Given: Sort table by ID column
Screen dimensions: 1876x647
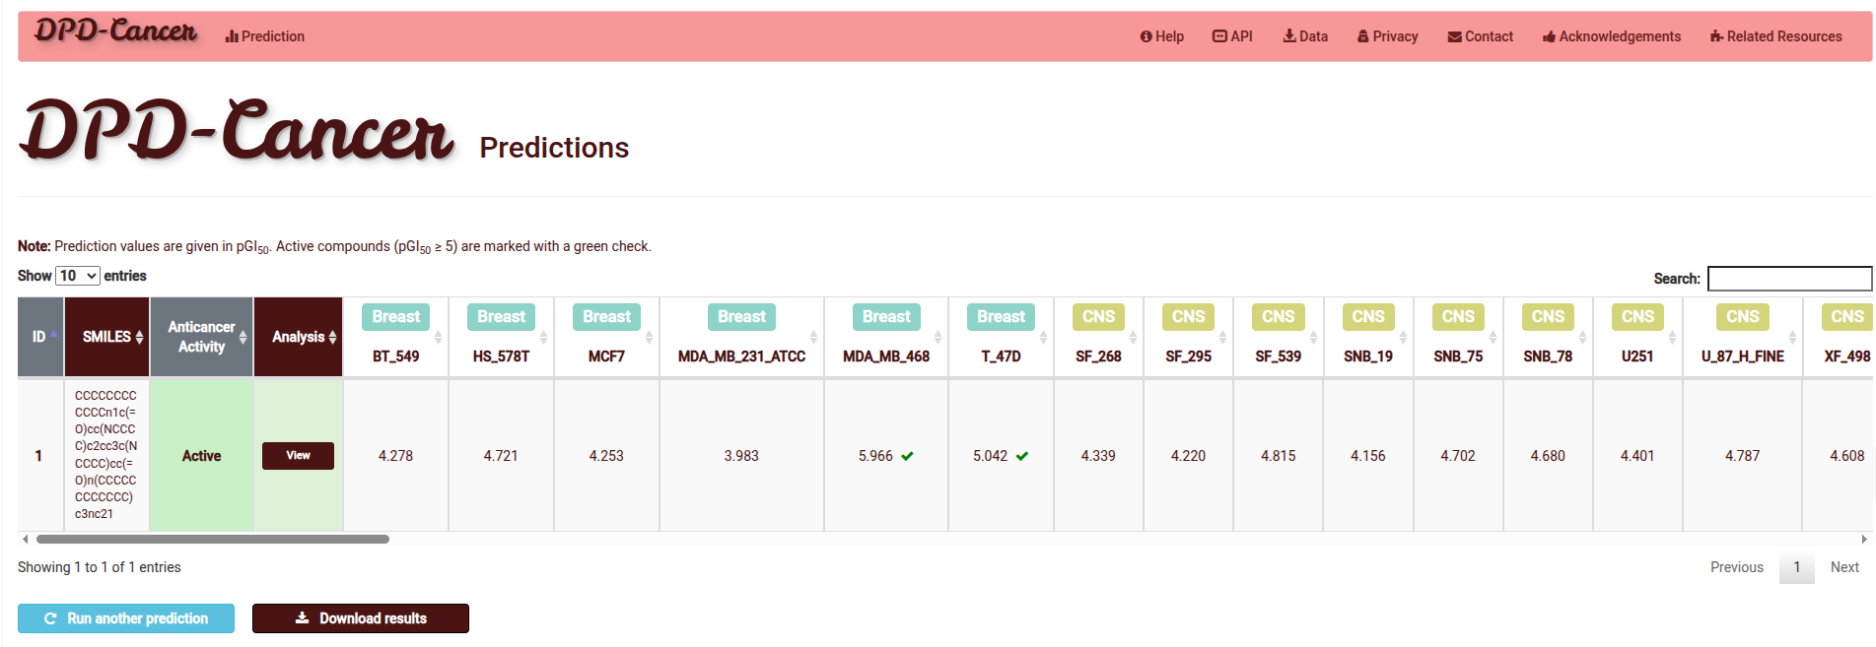Looking at the screenshot, I should pyautogui.click(x=40, y=337).
